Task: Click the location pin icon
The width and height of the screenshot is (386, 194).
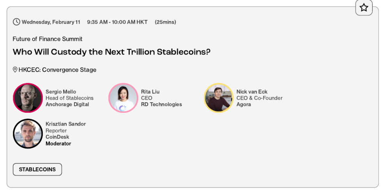Action: pyautogui.click(x=15, y=70)
